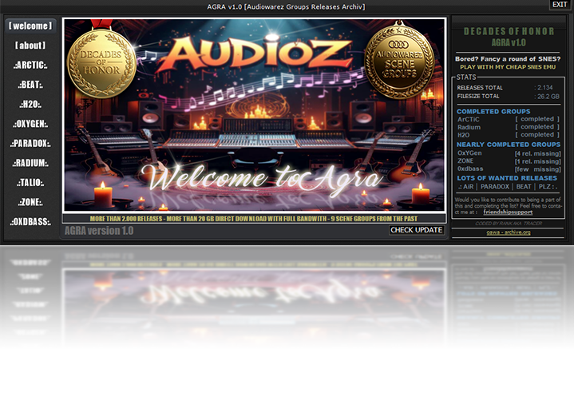This screenshot has width=574, height=393.
Task: Show PARADOX group releases
Action: (x=30, y=144)
